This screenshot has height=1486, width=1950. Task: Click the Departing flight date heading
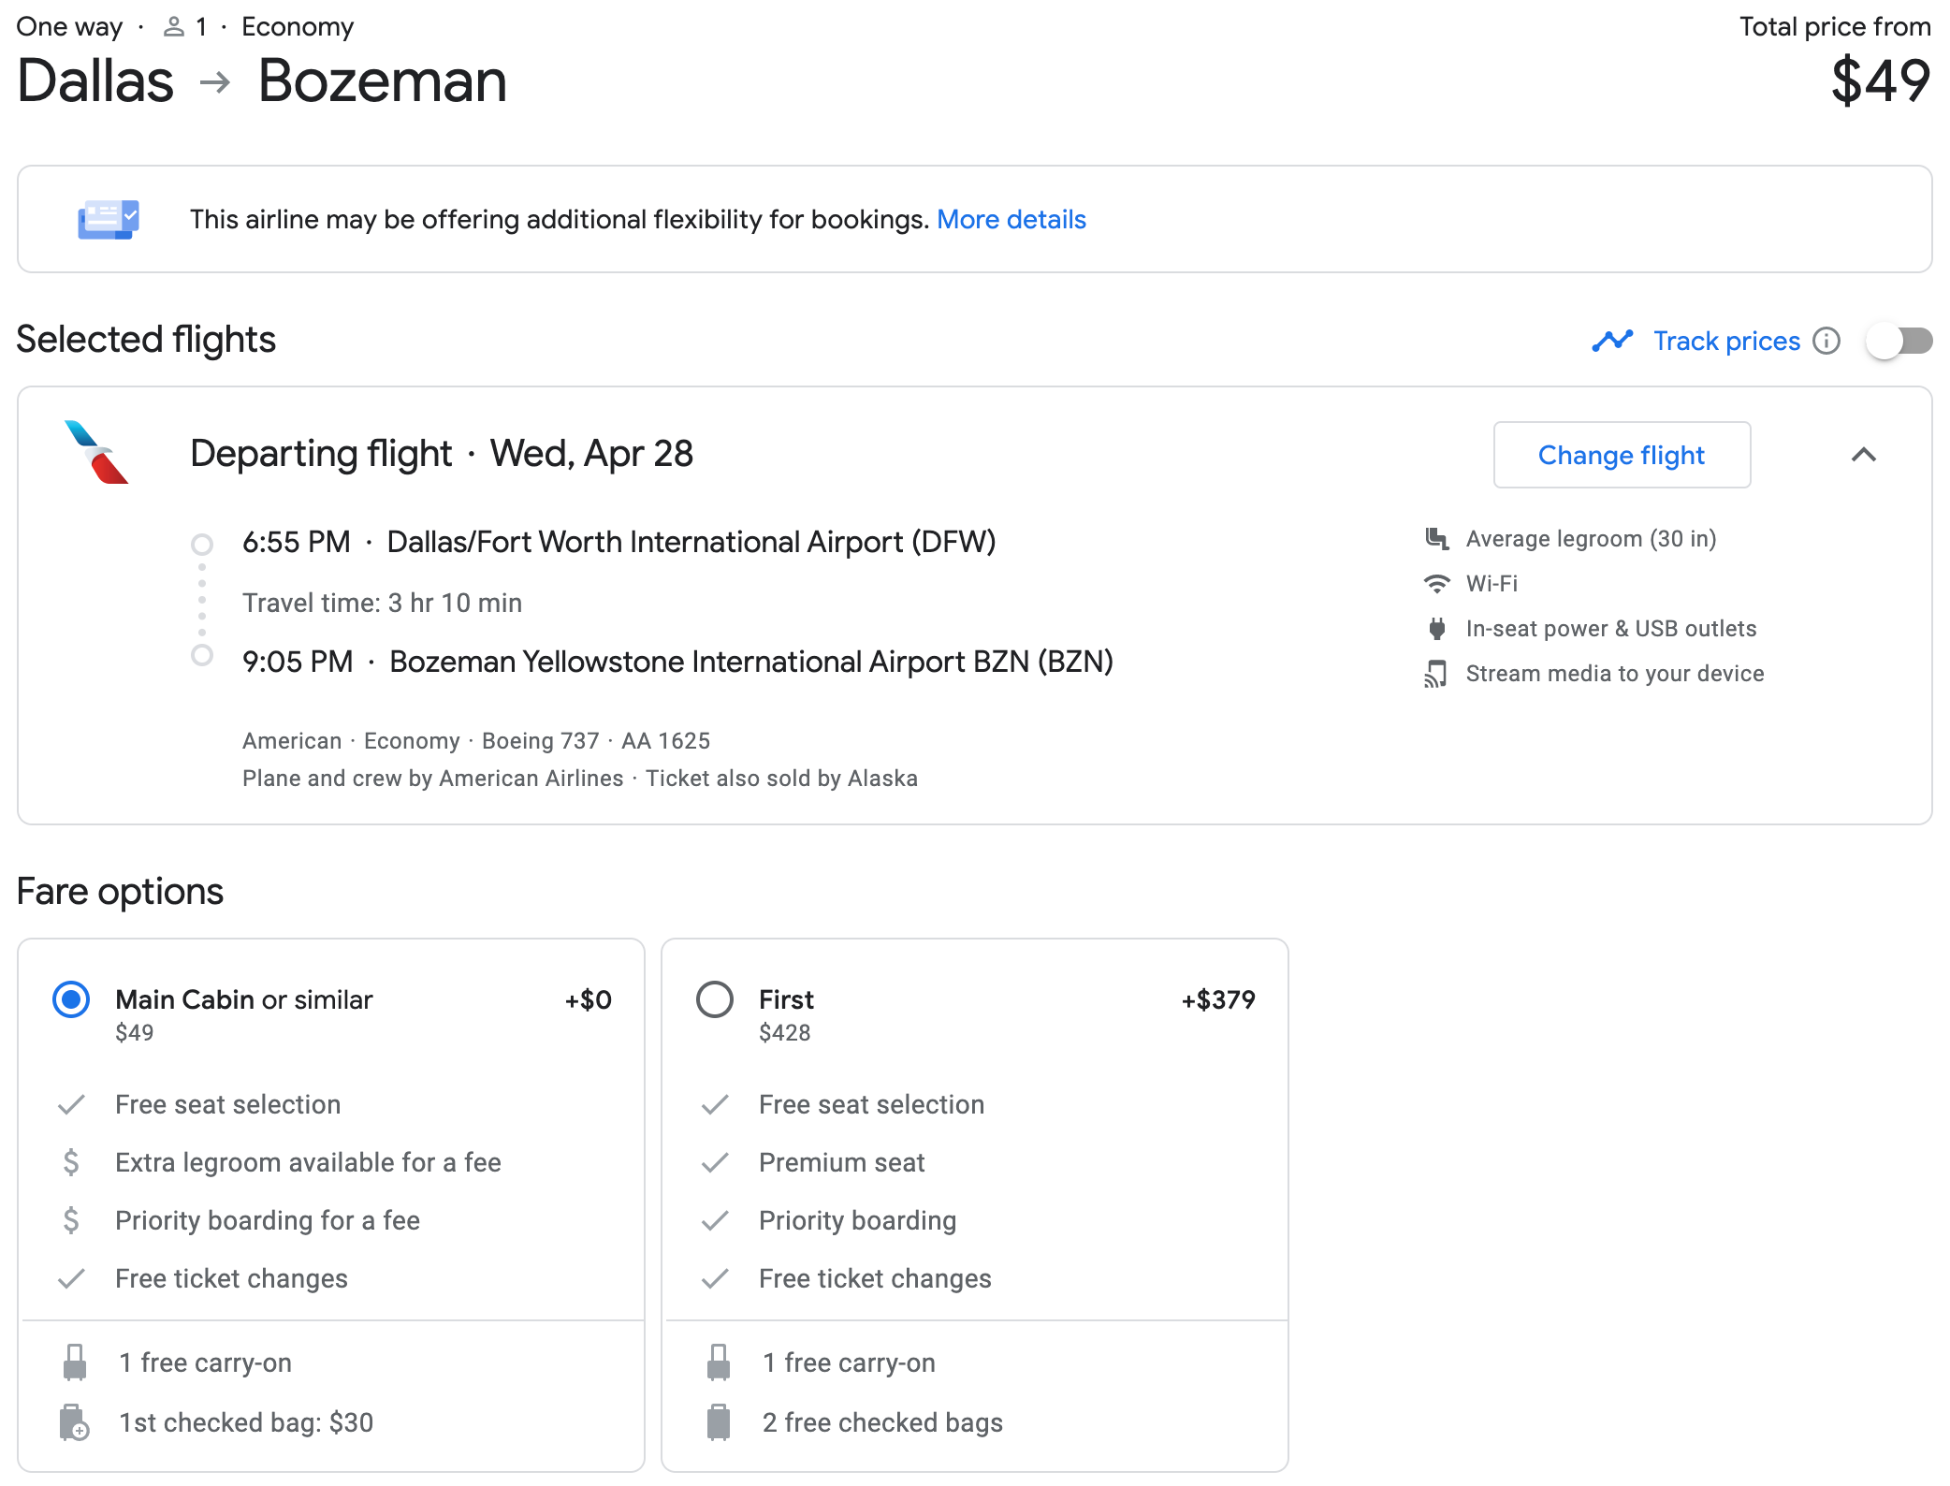442,454
